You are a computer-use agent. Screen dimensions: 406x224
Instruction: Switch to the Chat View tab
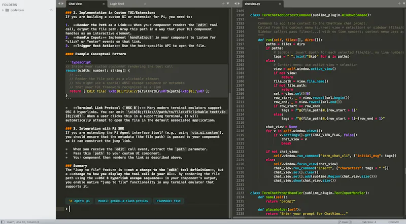[75, 4]
